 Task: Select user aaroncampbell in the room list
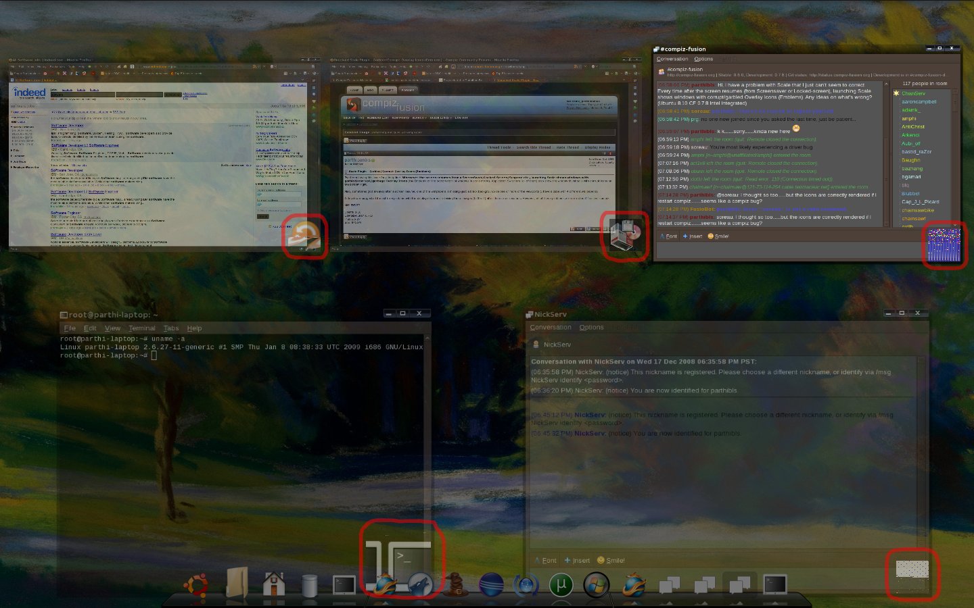(x=919, y=102)
